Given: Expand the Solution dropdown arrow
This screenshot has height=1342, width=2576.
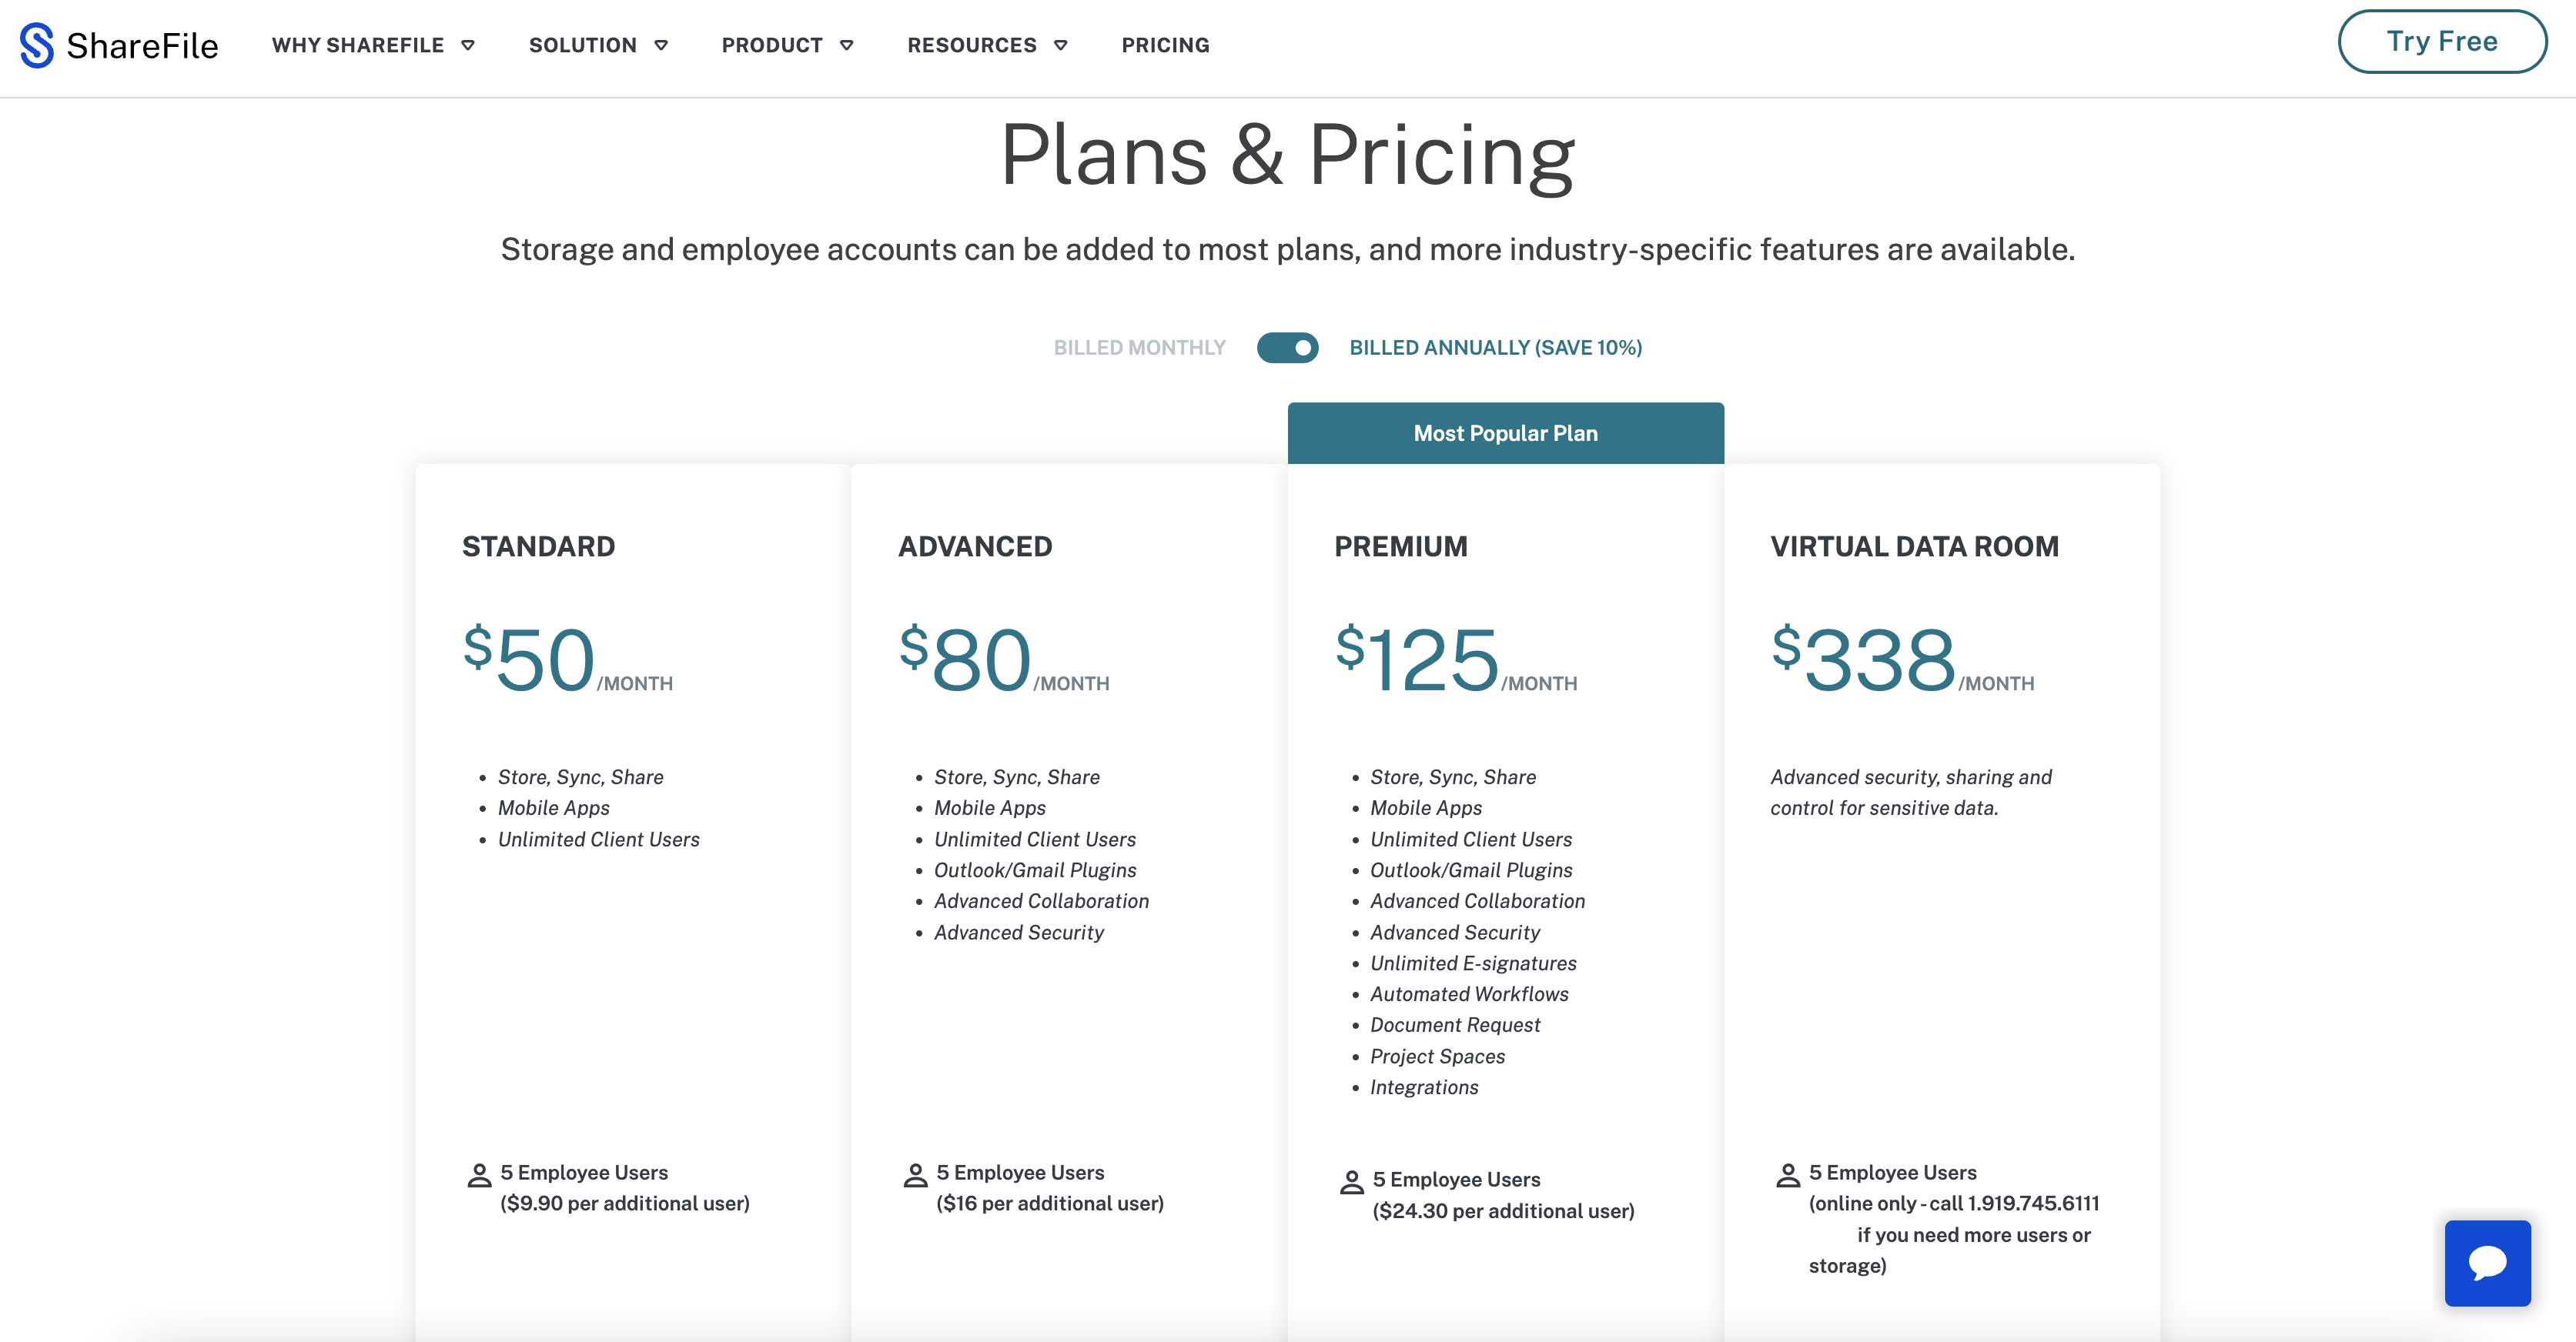Looking at the screenshot, I should 661,45.
